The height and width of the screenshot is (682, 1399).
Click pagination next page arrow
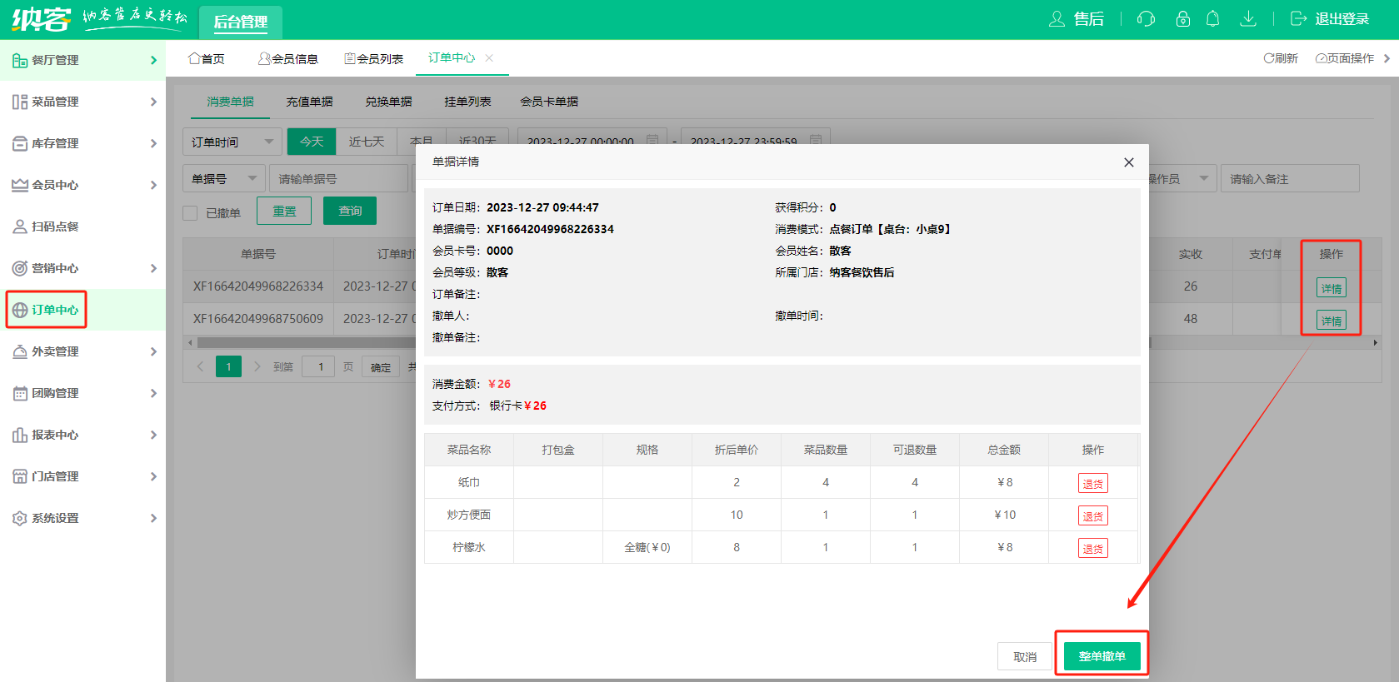click(257, 366)
